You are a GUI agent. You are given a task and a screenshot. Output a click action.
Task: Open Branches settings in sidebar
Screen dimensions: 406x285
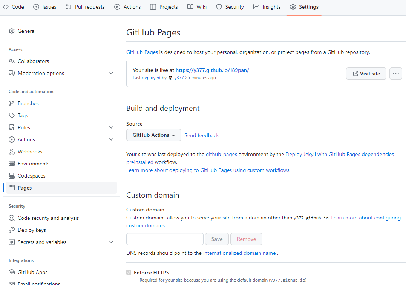point(28,103)
